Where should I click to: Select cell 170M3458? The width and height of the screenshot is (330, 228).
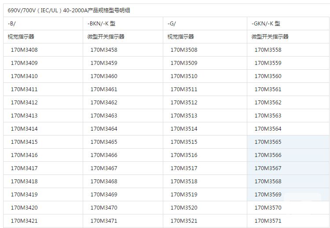click(x=104, y=50)
